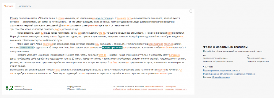Open Редактирование объявления с модальным глаголом link

click(229, 74)
